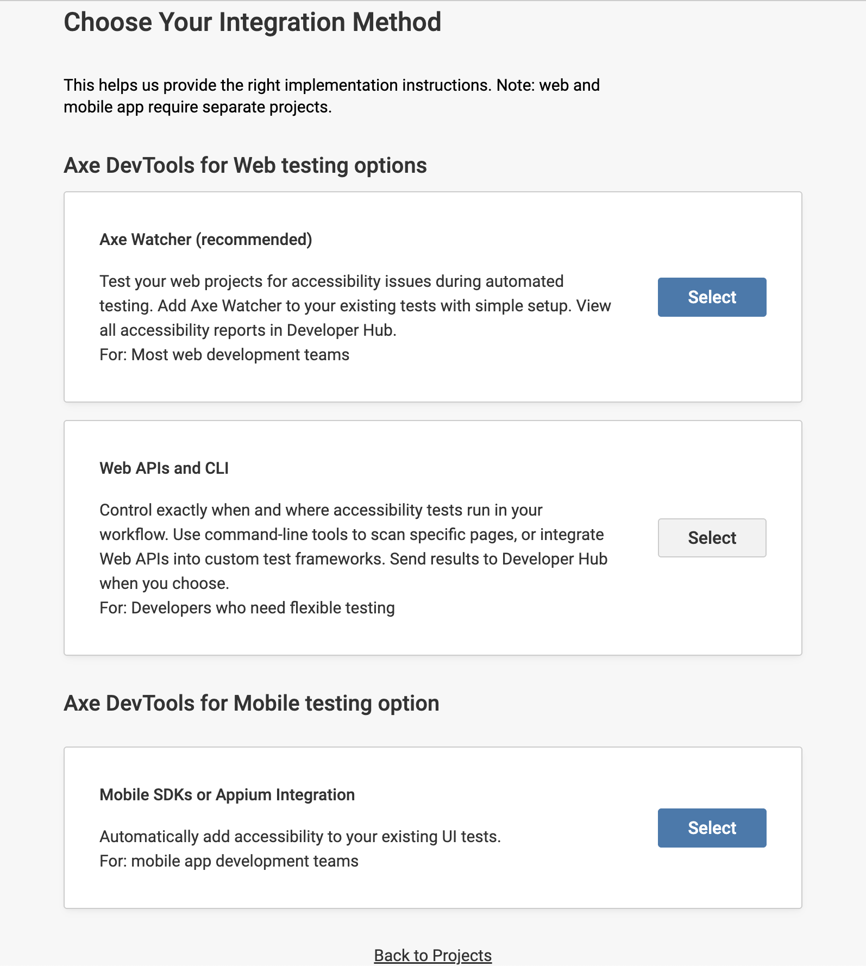Click "View all accessibility reports in Developer Hub" text
This screenshot has width=866, height=966.
click(247, 330)
